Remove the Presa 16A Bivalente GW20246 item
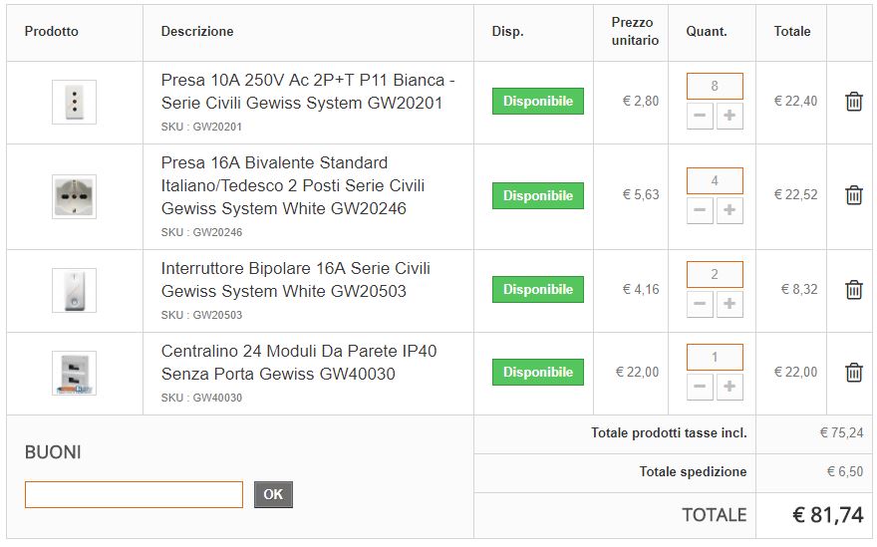This screenshot has width=877, height=547. (853, 195)
